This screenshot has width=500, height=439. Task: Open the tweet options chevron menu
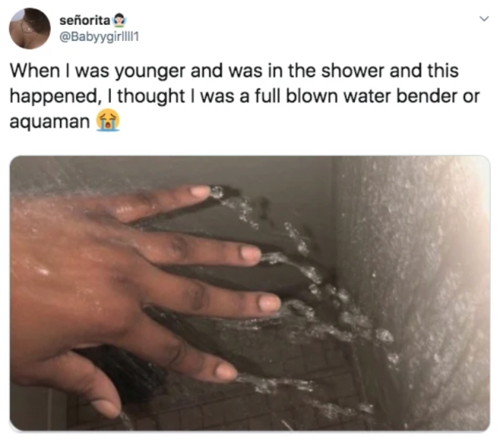[484, 19]
